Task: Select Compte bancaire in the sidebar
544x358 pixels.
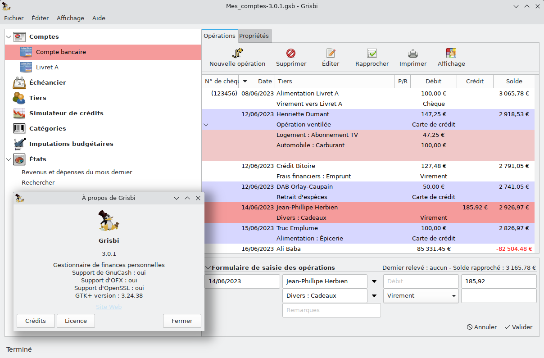Action: [103, 52]
